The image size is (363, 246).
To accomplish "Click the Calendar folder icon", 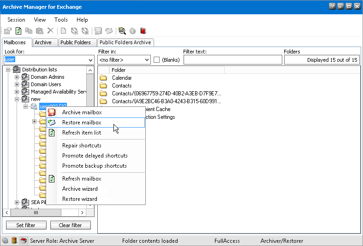I will (104, 78).
